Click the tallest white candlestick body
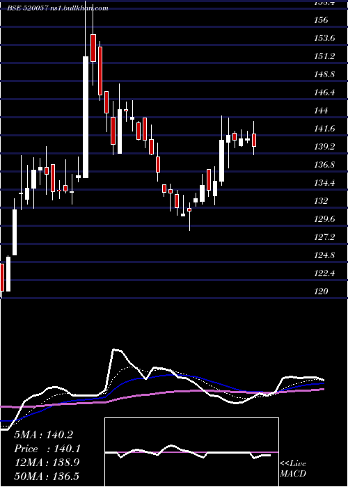This screenshot has height=487, width=348. (x=86, y=117)
